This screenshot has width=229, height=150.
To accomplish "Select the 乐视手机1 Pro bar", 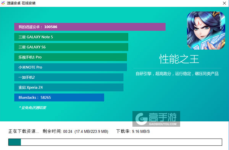I will pos(71,57).
